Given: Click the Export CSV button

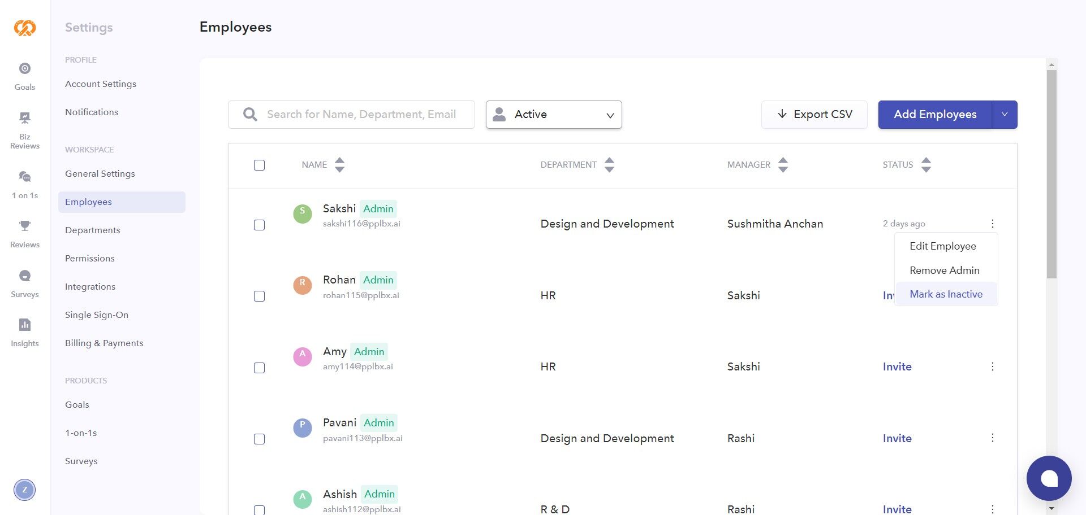Looking at the screenshot, I should [x=814, y=115].
